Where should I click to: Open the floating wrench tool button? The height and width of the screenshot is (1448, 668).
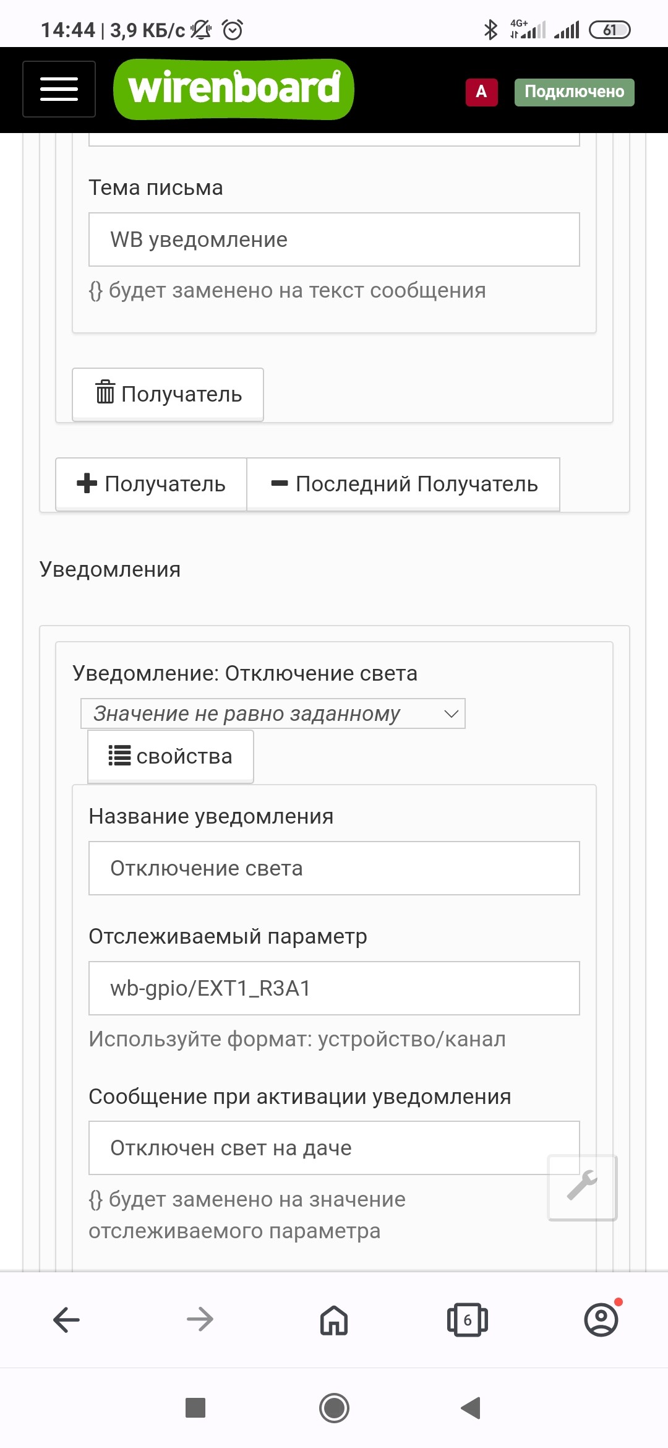point(582,1187)
